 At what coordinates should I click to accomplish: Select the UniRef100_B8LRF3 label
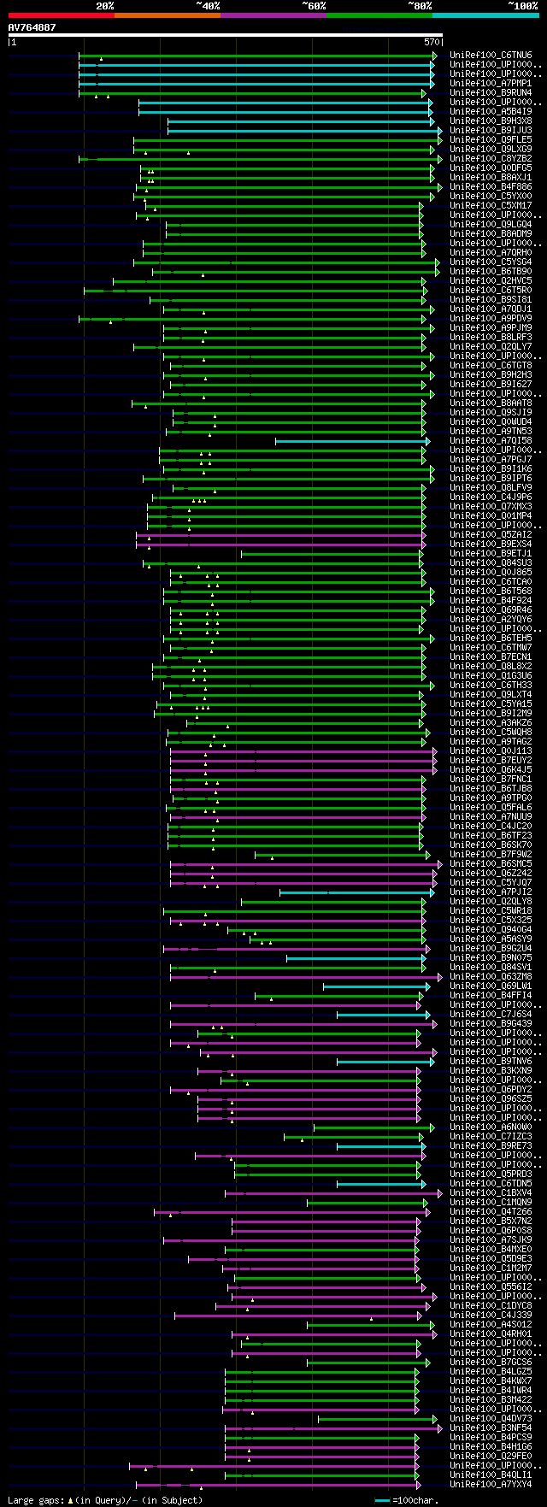(x=491, y=337)
